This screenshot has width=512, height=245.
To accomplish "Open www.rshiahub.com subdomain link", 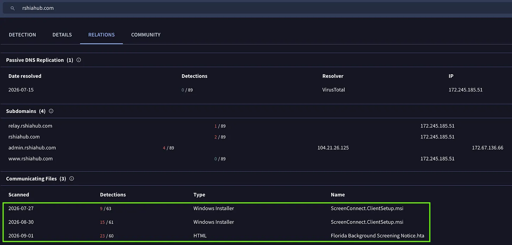I will point(31,159).
